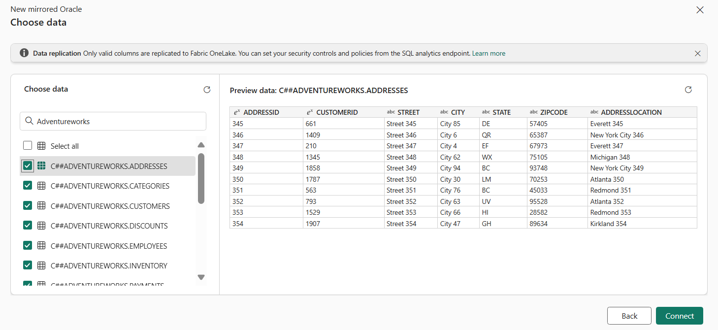
Task: Click the Connect button
Action: click(x=680, y=316)
